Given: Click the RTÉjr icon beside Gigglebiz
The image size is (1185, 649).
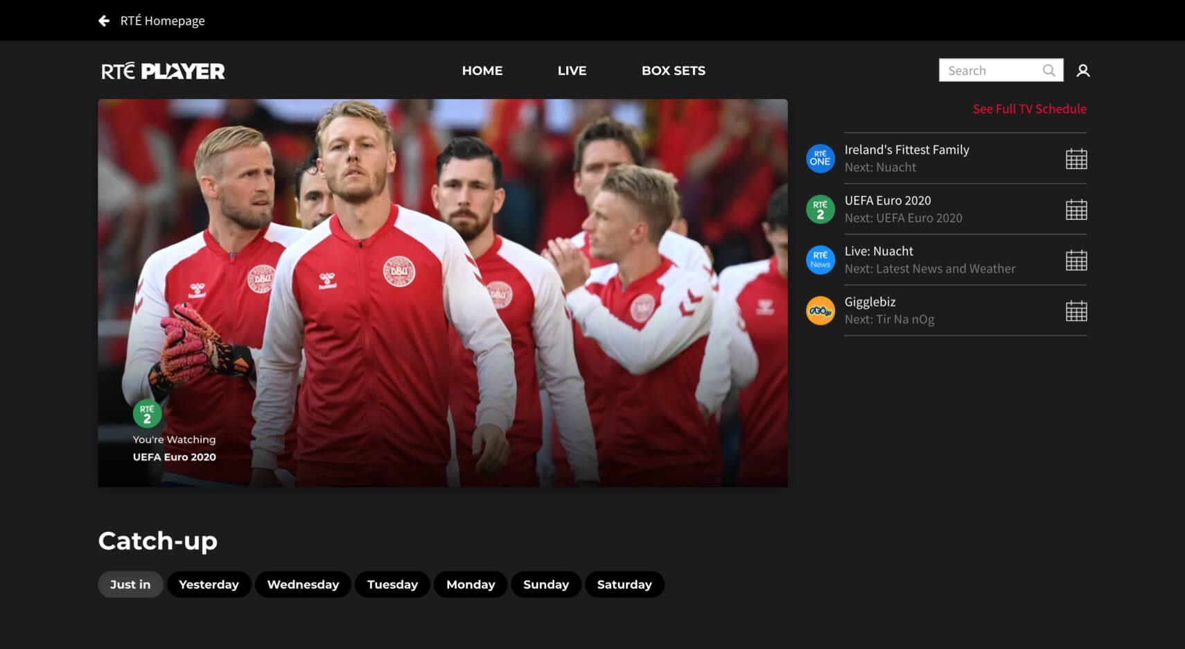Looking at the screenshot, I should (820, 311).
